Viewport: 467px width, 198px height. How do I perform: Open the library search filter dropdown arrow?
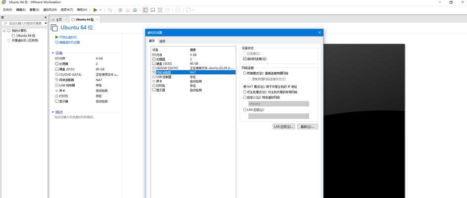[46, 23]
